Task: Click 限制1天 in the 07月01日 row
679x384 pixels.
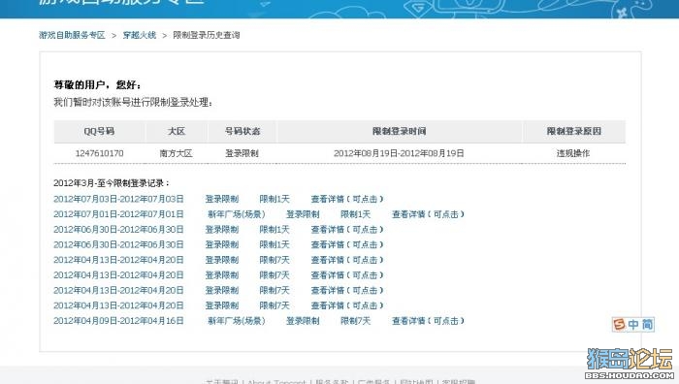Action: click(356, 214)
